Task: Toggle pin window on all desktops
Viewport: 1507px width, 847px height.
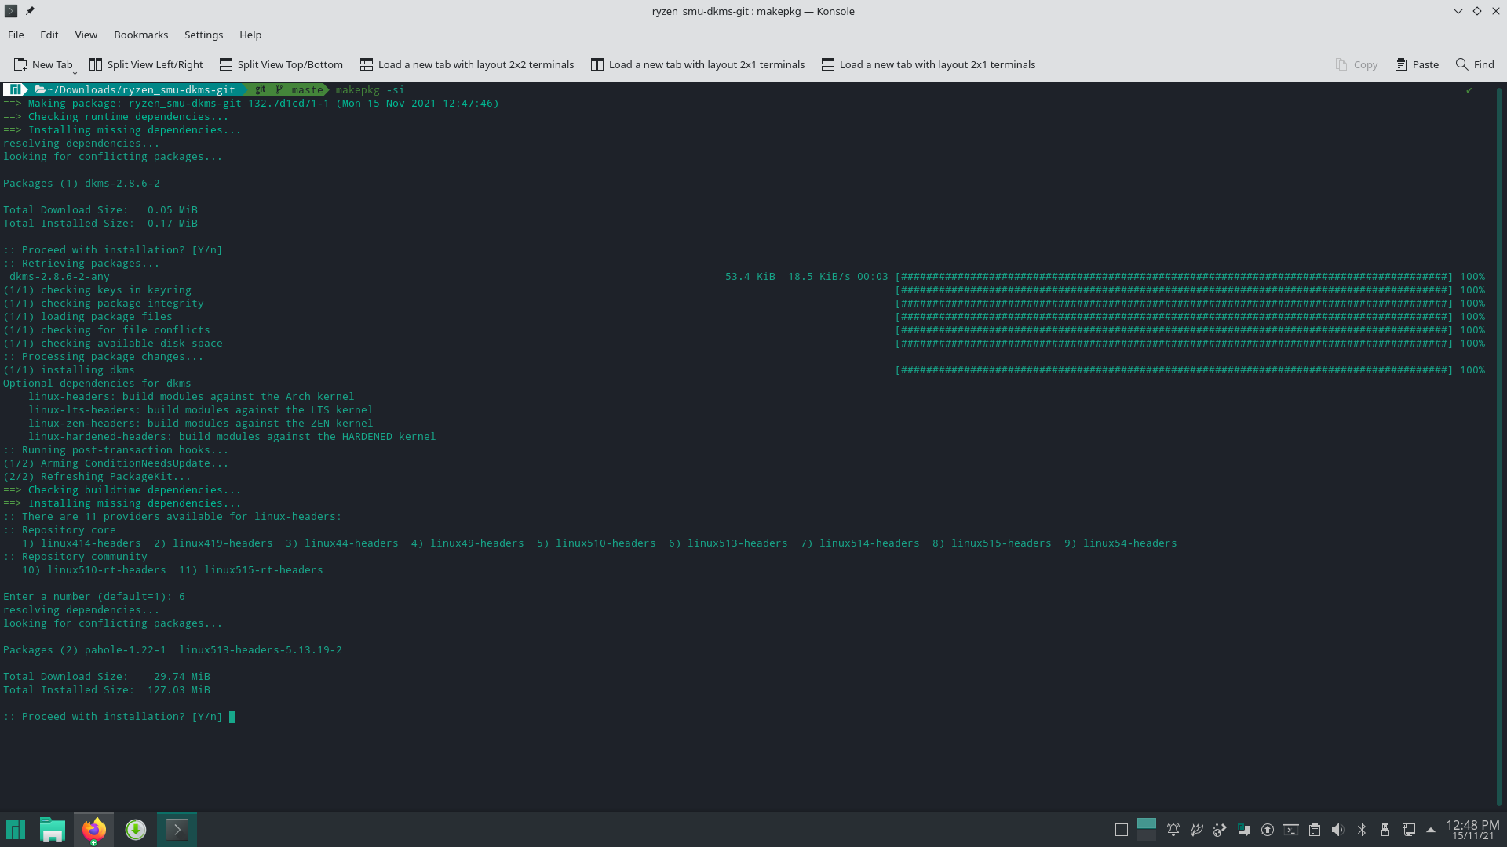Action: 30,11
